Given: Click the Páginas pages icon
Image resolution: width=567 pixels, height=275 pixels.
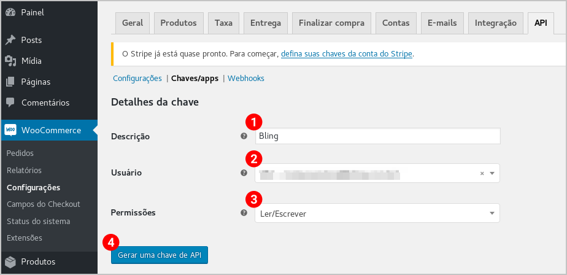Looking at the screenshot, I should (x=10, y=82).
